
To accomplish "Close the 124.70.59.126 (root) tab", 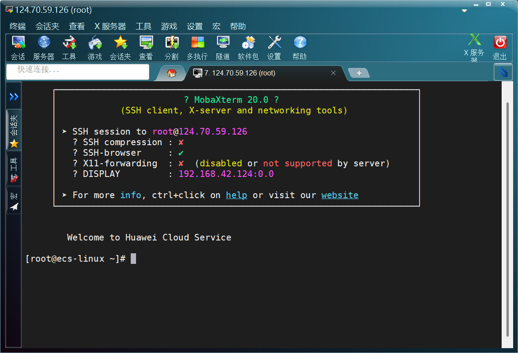I will point(333,73).
